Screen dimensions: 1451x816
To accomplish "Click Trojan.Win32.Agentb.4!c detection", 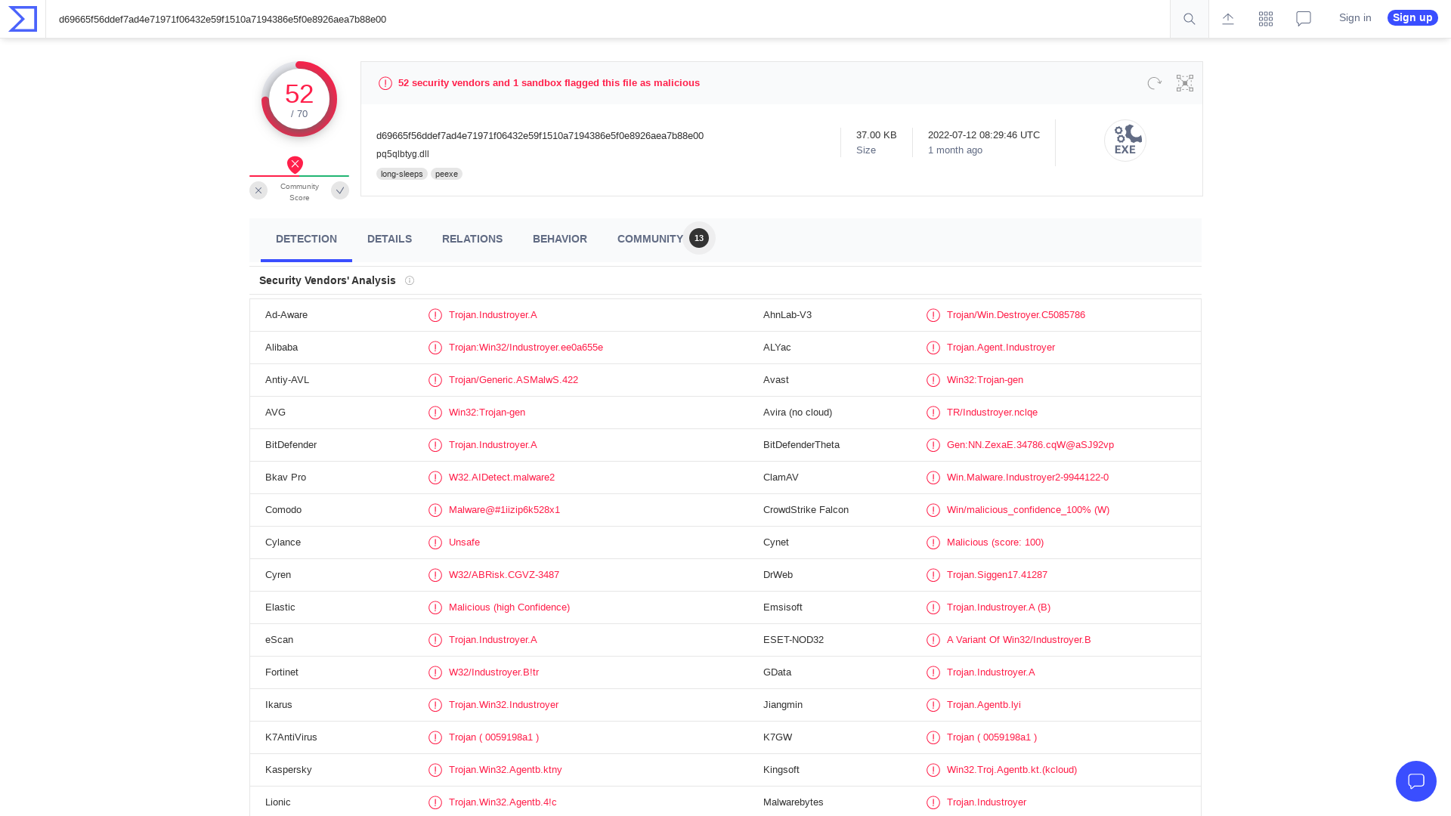I will tap(503, 802).
